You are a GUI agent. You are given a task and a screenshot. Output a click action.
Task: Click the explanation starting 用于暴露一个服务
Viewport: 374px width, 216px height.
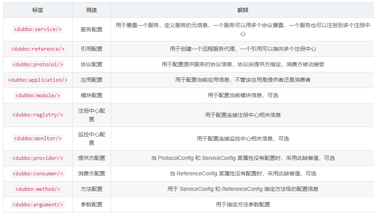[243, 29]
